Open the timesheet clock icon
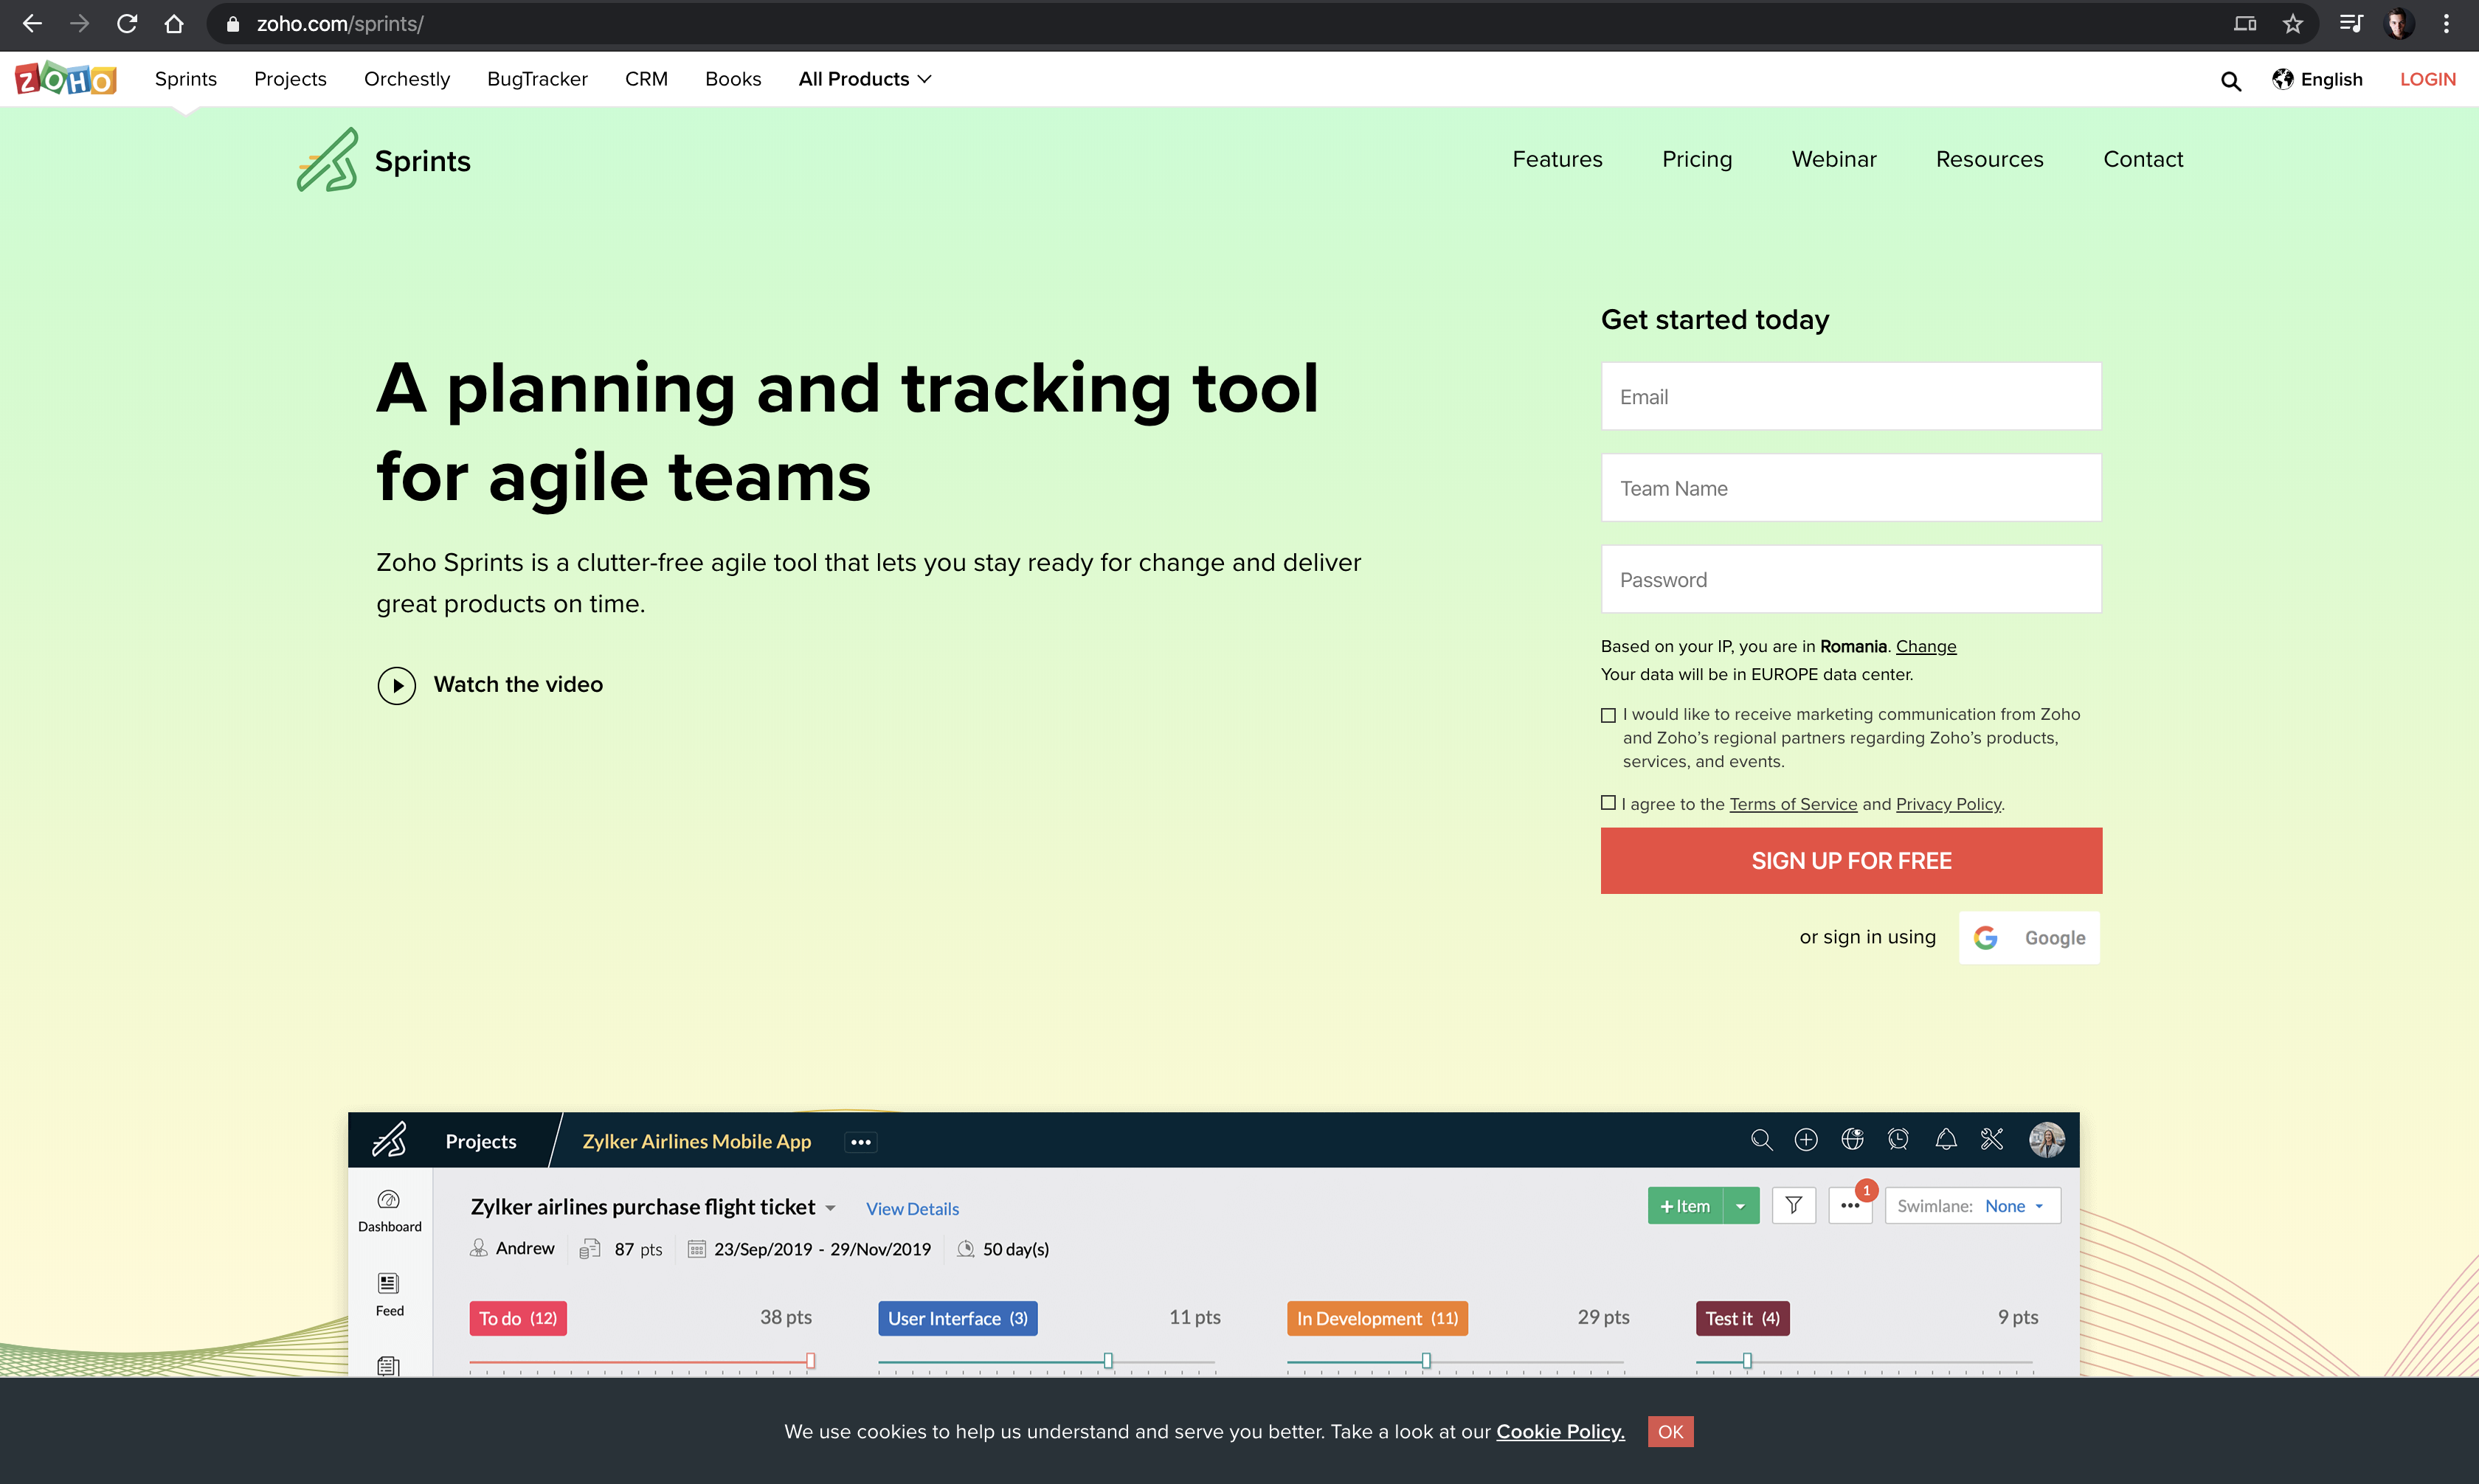Viewport: 2479px width, 1484px height. coord(1897,1139)
